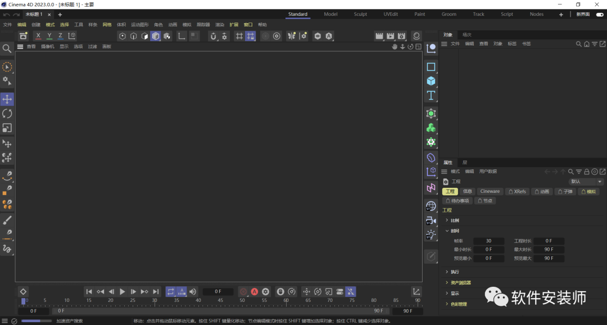Open the search magnifier in left toolbar

7,48
